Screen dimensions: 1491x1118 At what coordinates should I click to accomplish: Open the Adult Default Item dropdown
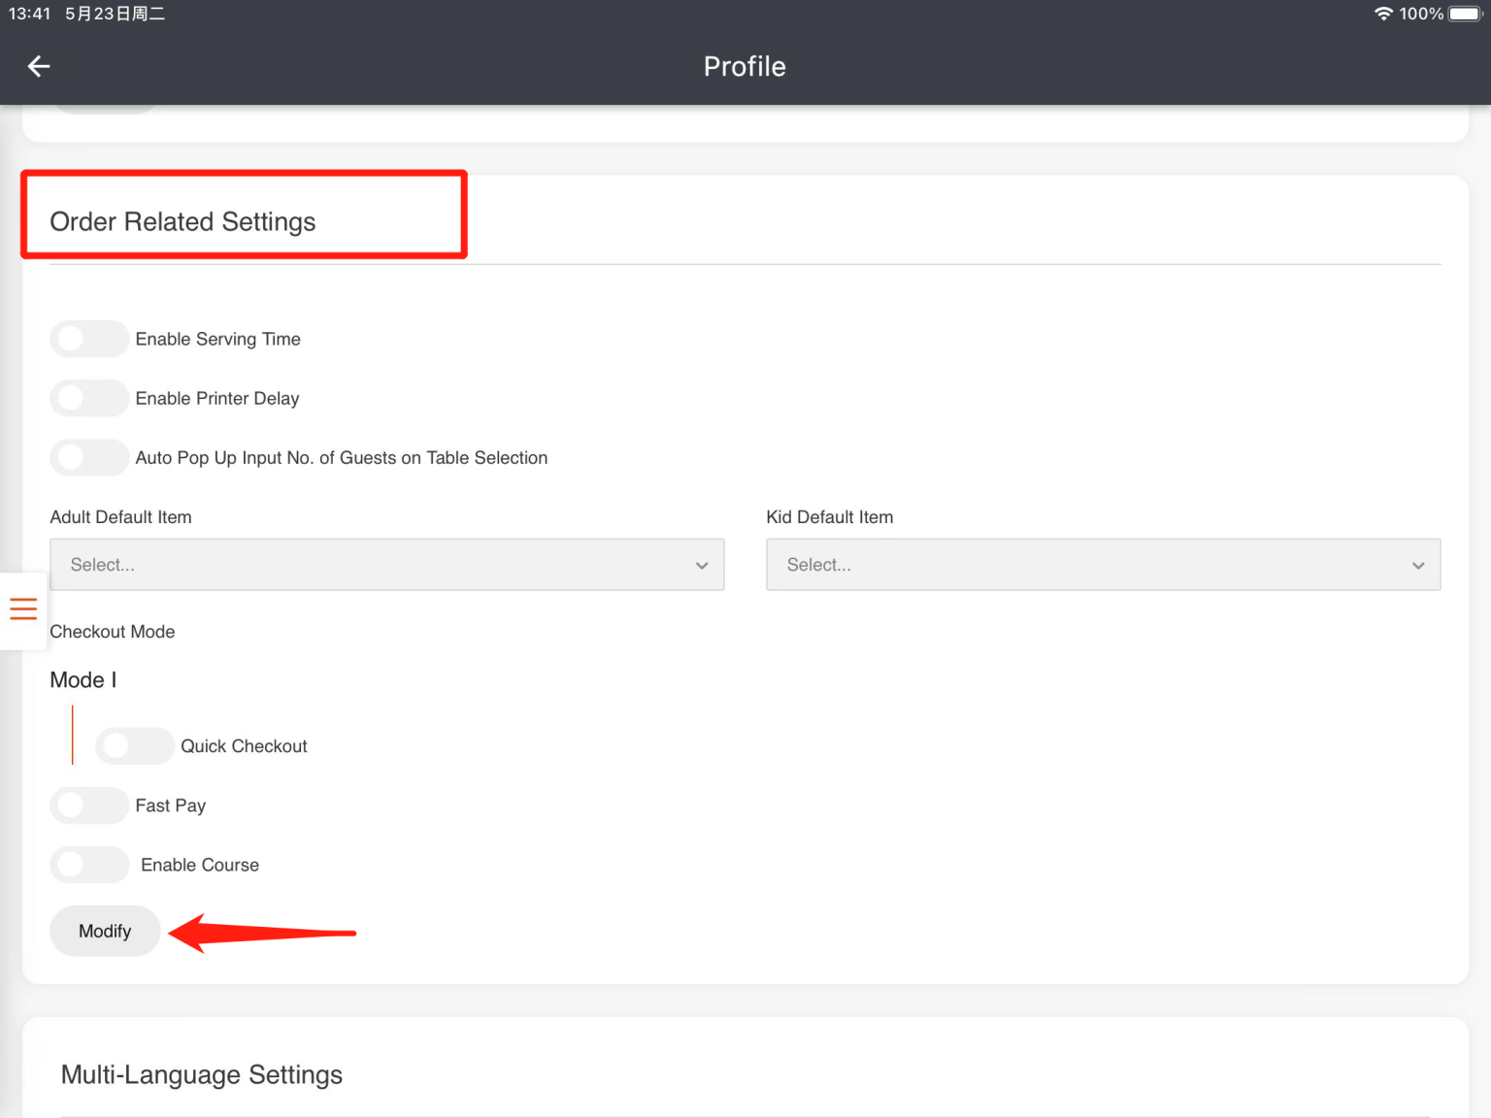386,564
